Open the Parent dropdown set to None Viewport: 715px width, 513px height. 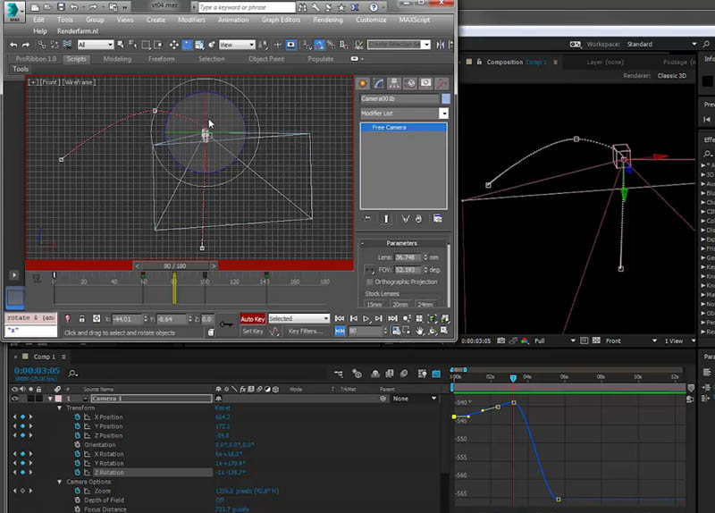coord(412,399)
